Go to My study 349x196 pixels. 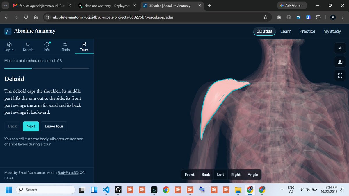[332, 31]
